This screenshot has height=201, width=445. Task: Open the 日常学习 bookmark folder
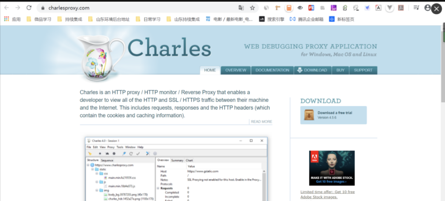(x=148, y=20)
